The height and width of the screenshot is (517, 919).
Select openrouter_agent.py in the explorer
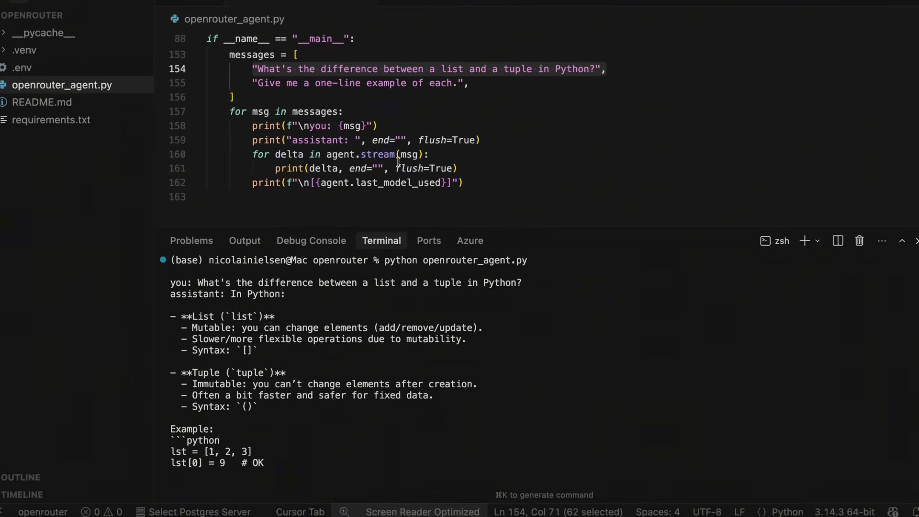(62, 85)
